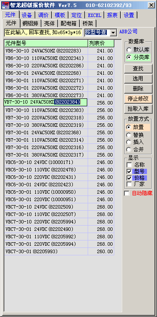Click the 拾取入库 button
The height and width of the screenshot is (317, 157).
[x=138, y=109]
